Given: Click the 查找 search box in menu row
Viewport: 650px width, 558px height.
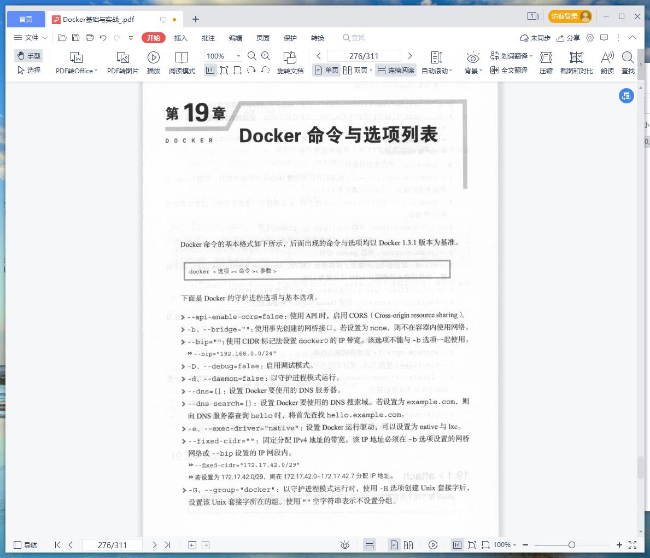Looking at the screenshot, I should [x=354, y=38].
